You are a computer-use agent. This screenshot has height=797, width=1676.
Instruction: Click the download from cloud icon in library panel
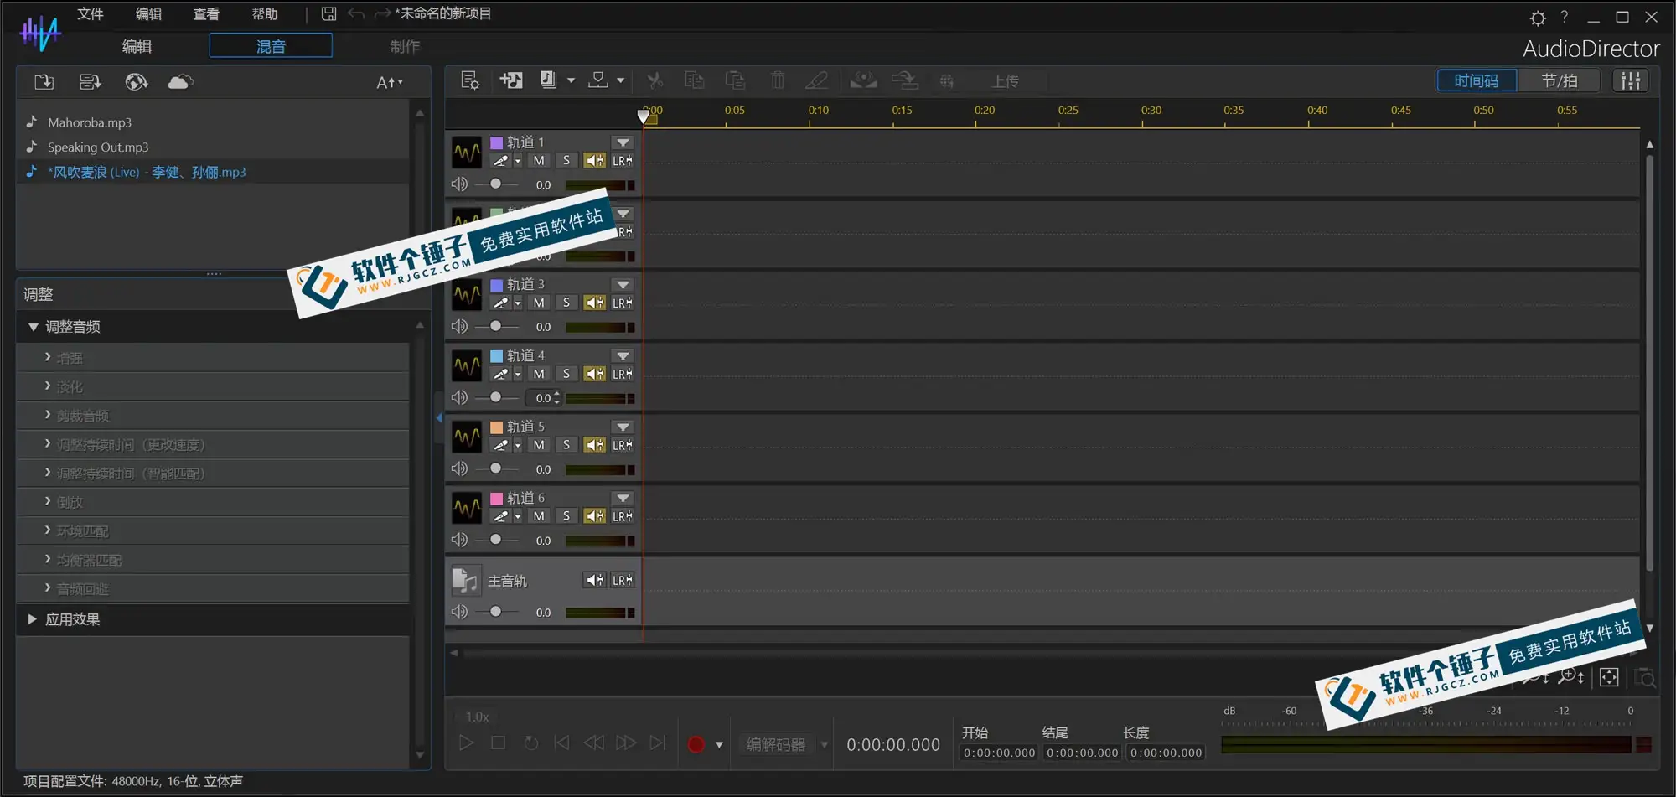coord(180,81)
